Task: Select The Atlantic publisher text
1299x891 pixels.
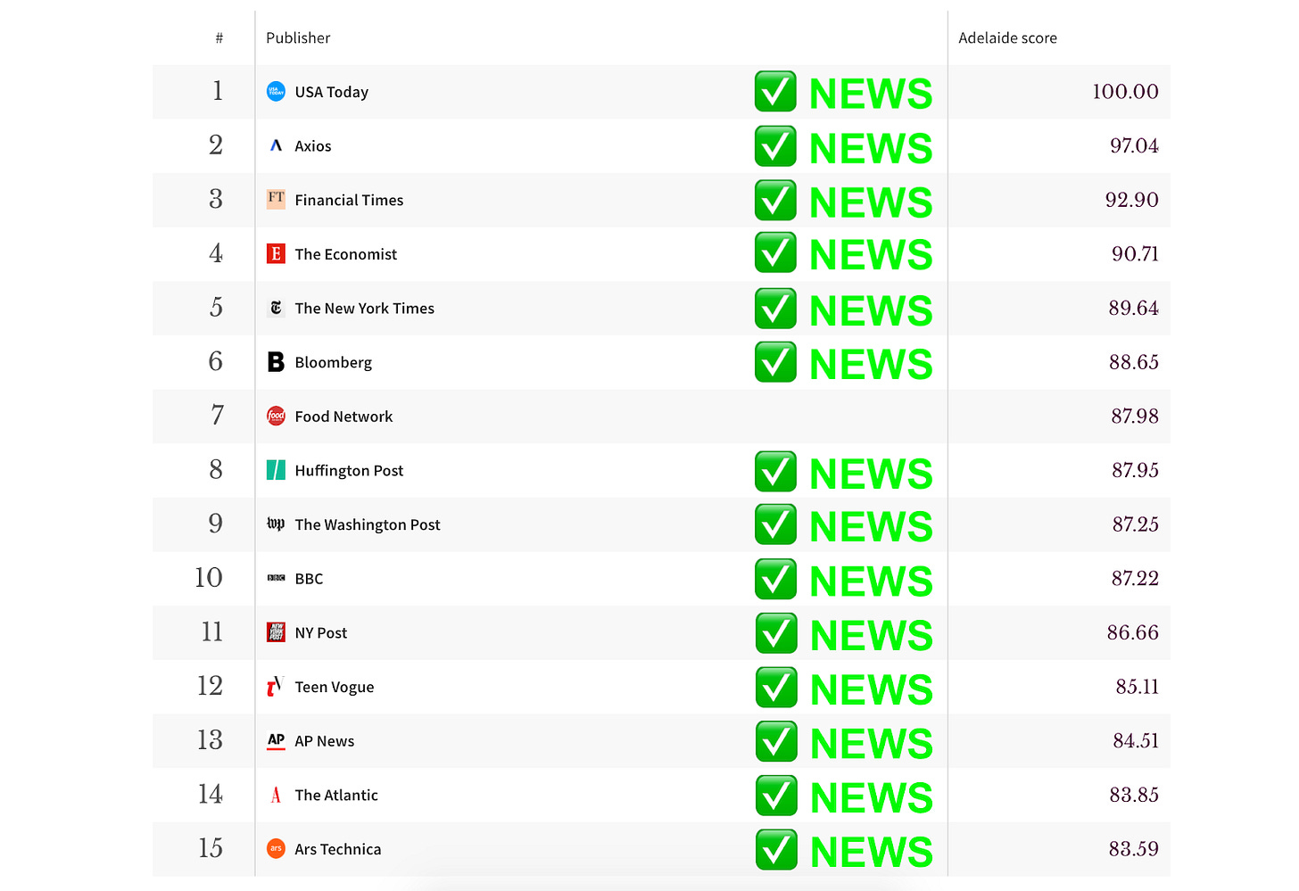Action: click(336, 796)
